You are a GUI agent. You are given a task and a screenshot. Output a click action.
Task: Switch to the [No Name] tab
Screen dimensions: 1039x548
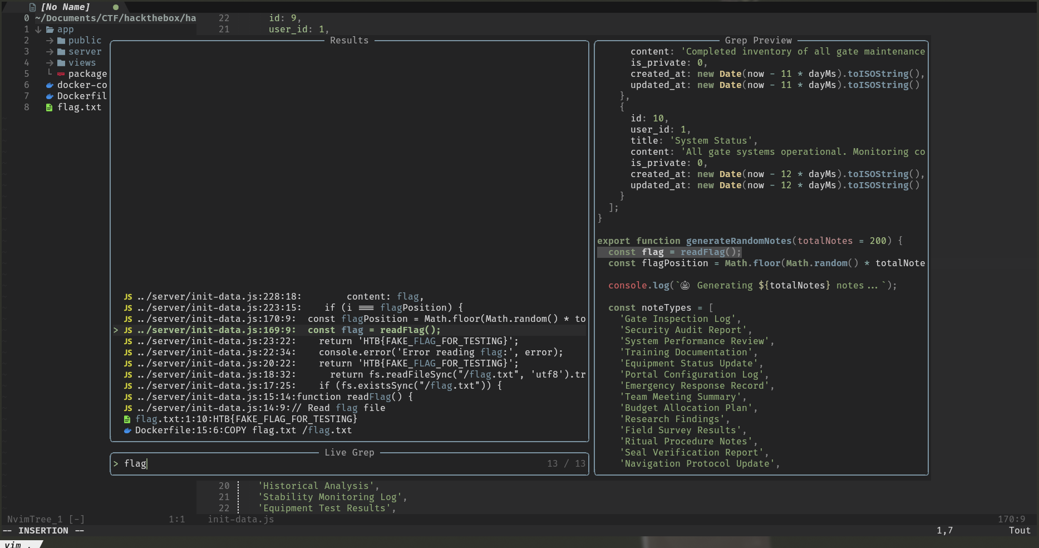pyautogui.click(x=65, y=7)
